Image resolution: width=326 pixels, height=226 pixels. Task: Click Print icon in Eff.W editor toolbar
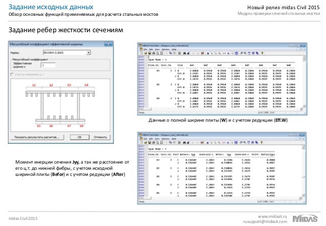(153, 53)
